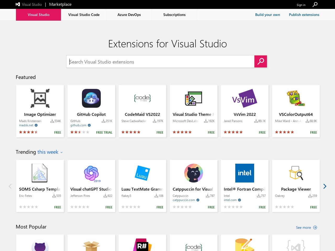Image resolution: width=335 pixels, height=251 pixels.
Task: Submit search with pink magnifier button
Action: tap(261, 61)
